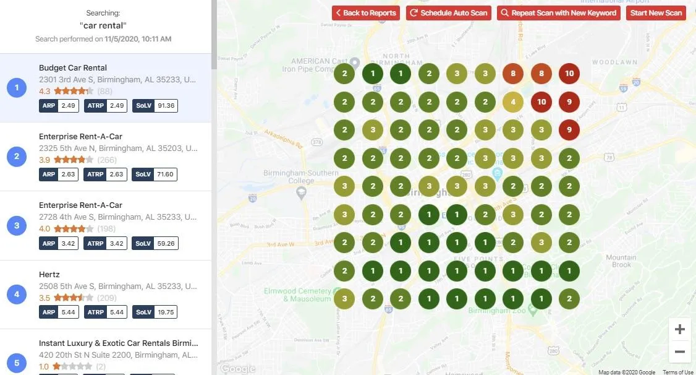Click blue rank 5 badge for Instant Luxury
The height and width of the screenshot is (375, 696).
[17, 363]
